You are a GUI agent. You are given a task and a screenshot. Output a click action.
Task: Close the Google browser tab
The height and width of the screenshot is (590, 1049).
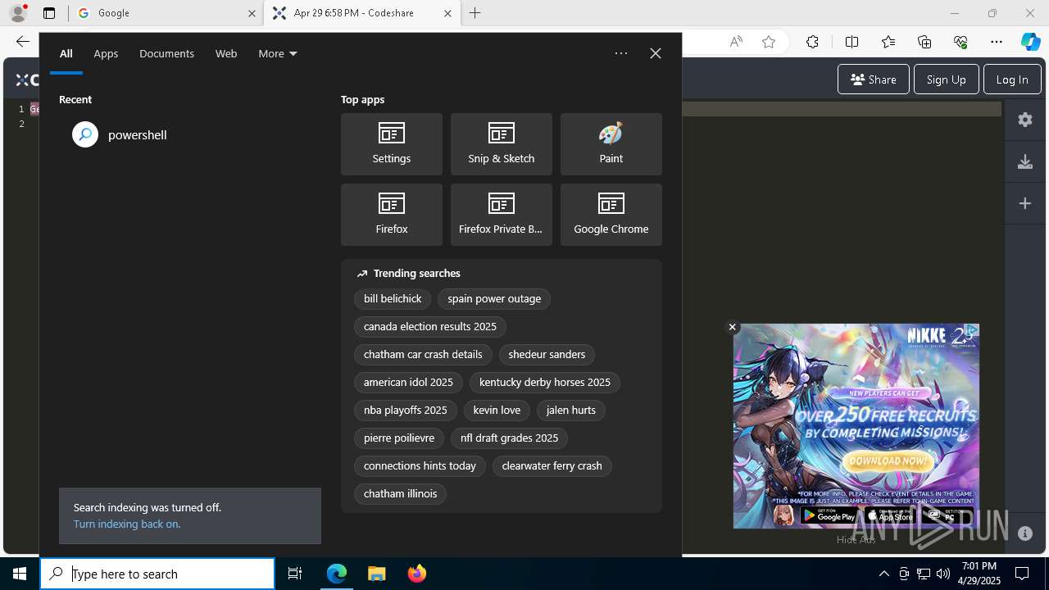click(x=252, y=13)
